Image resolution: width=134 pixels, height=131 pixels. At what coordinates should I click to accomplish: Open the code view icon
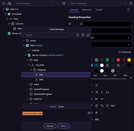[x=4, y=3]
